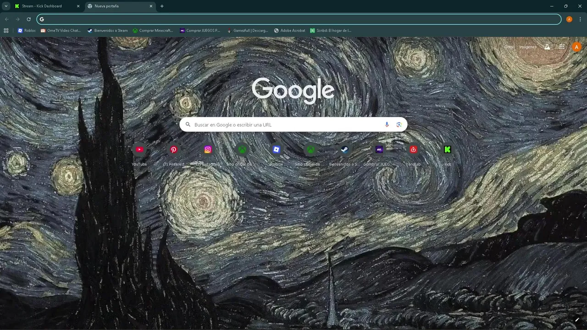The image size is (587, 330).
Task: Open the 'Comprar JUEG...' shortcut tile
Action: click(x=379, y=154)
